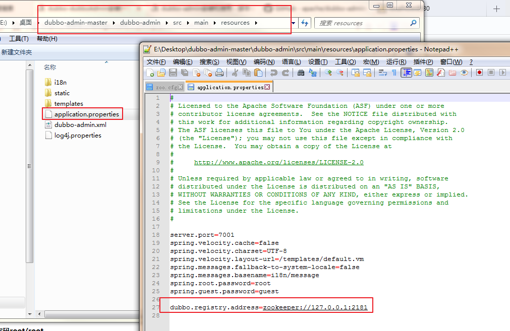Click the Paste clipboard icon
The height and width of the screenshot is (331, 510).
tap(258, 73)
